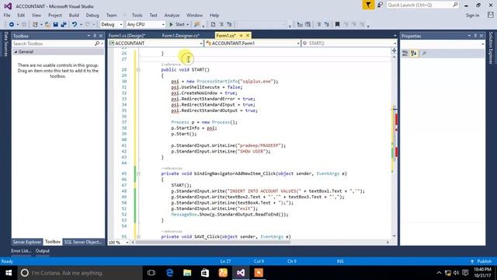Collapse the General group in Toolbox
This screenshot has width=497, height=280.
click(x=16, y=52)
